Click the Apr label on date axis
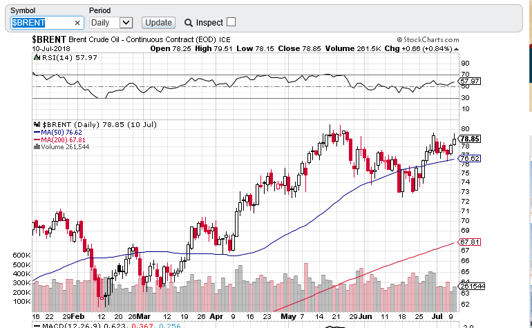The height and width of the screenshot is (328, 532). 216,316
